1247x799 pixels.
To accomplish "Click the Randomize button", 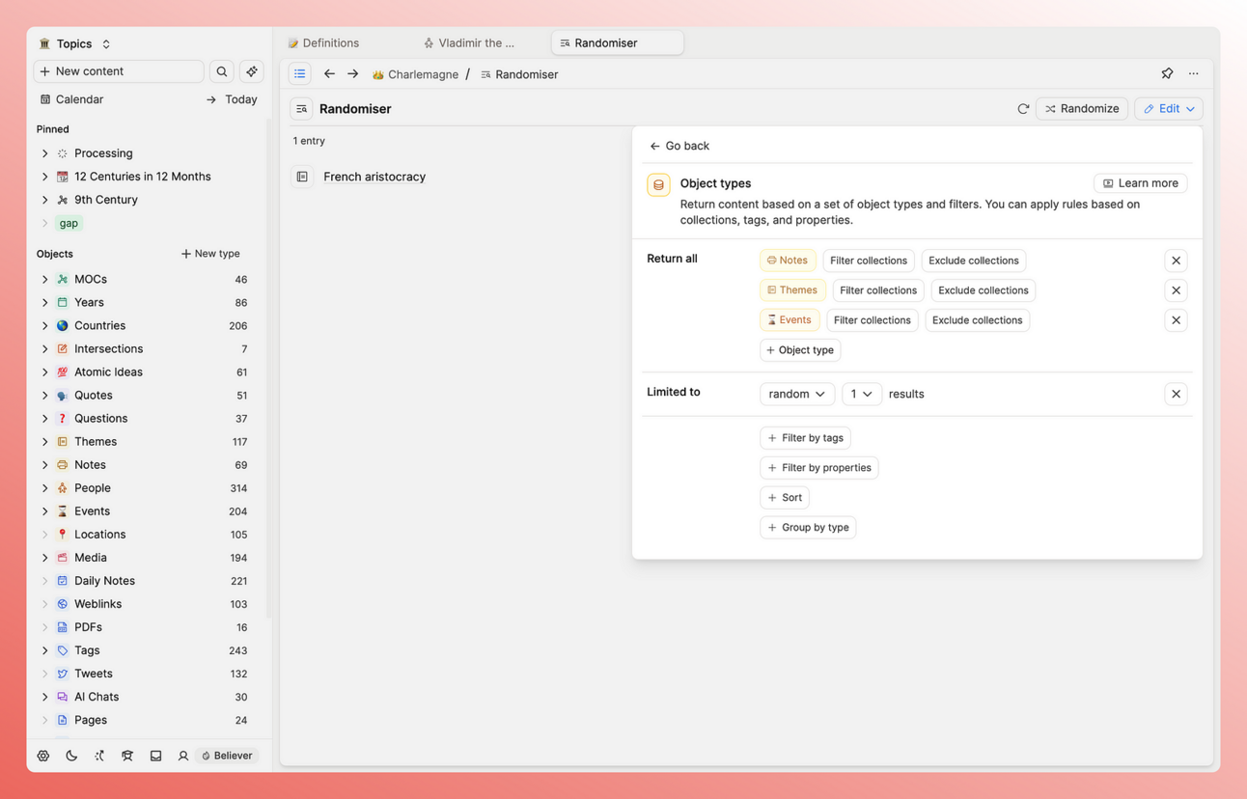I will [1082, 108].
